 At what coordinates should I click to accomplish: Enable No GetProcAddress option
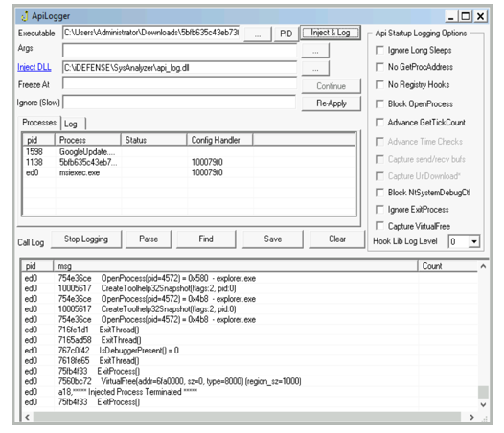379,67
